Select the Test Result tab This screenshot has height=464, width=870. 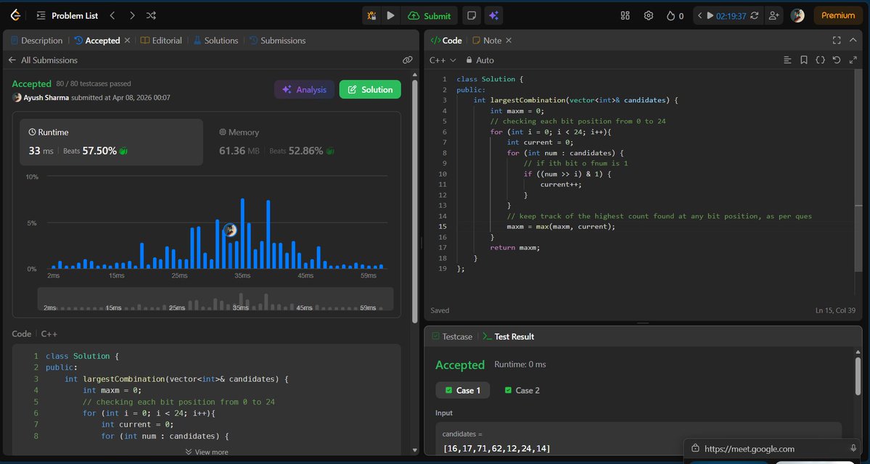coord(508,336)
